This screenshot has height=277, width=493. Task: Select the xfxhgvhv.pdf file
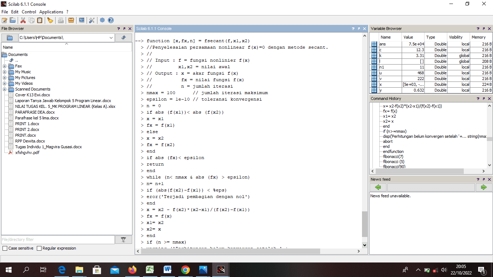tap(27, 153)
